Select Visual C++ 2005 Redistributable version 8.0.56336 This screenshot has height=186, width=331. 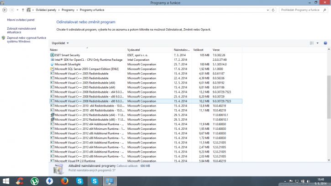click(146, 78)
